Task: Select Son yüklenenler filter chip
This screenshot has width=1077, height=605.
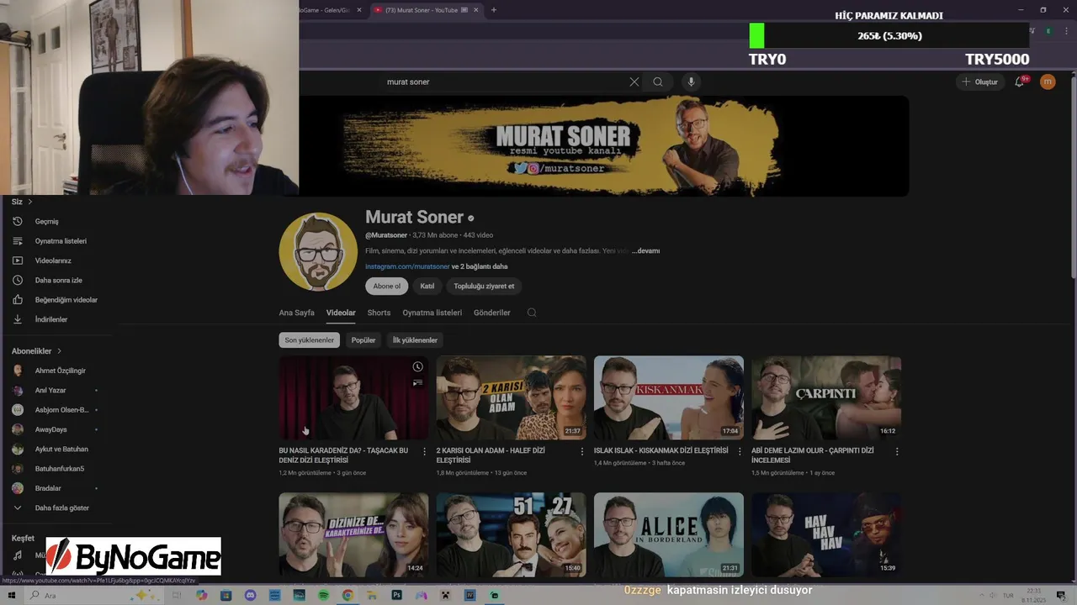Action: click(x=310, y=340)
